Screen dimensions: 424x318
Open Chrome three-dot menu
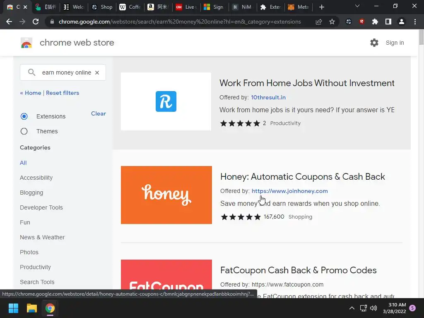click(415, 22)
